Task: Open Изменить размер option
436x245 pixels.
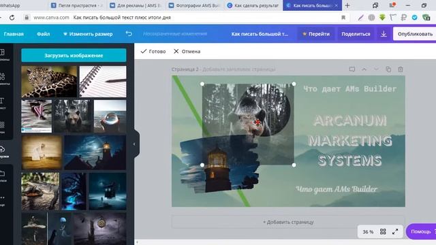Action: pyautogui.click(x=88, y=34)
